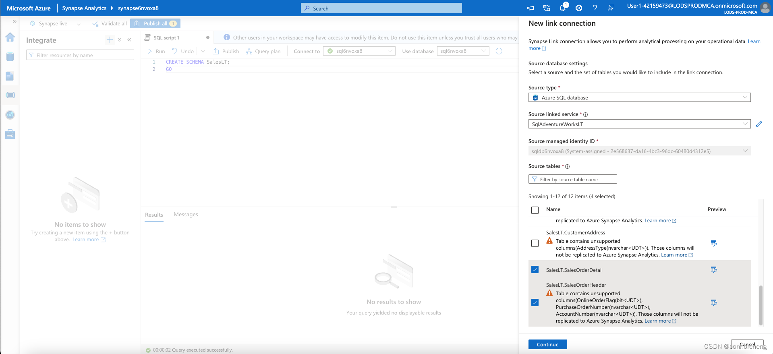Click synapse6nvoxa8 workspace breadcrumb
773x354 pixels.
point(138,8)
